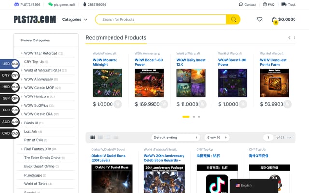Open WOW Daily Quest 12.0 thumbnail
The image size is (309, 193).
coord(191,83)
